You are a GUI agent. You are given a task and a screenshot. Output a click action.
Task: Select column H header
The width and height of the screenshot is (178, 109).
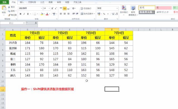click(112, 30)
